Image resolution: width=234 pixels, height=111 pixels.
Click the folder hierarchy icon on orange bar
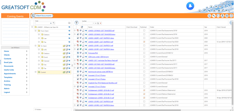pos(222,16)
